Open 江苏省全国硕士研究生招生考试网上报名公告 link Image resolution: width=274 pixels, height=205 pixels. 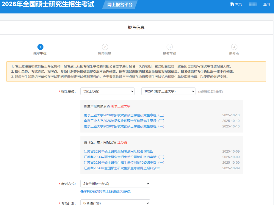tap(122, 168)
